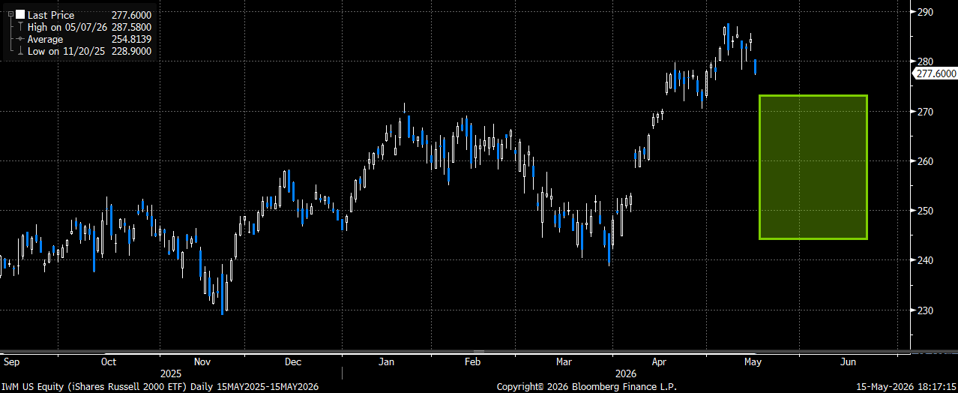Screen dimensions: 958x393
Task: Click the 240 price axis label
Action: (924, 259)
